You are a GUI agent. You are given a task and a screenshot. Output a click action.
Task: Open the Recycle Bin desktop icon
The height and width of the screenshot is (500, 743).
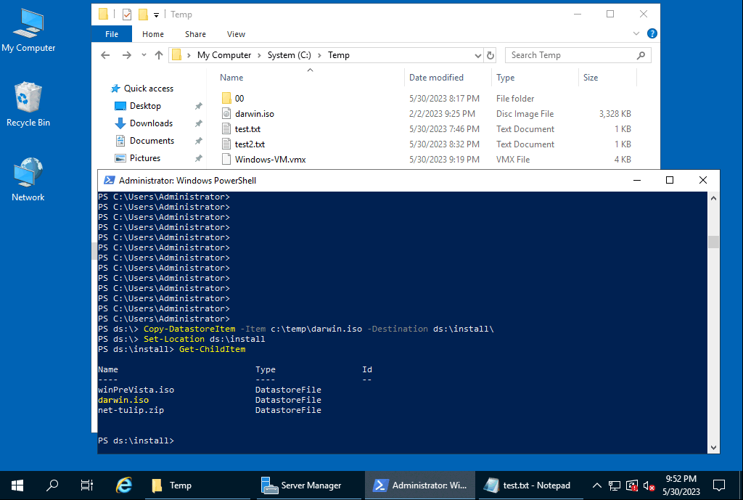pos(28,104)
